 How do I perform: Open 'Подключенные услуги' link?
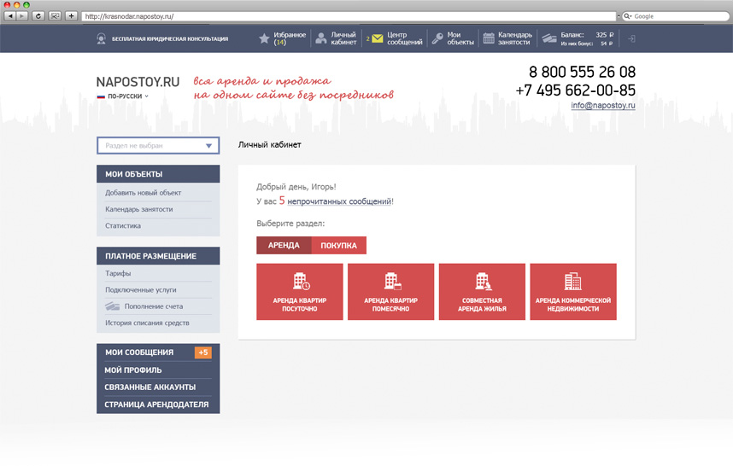[x=141, y=290]
